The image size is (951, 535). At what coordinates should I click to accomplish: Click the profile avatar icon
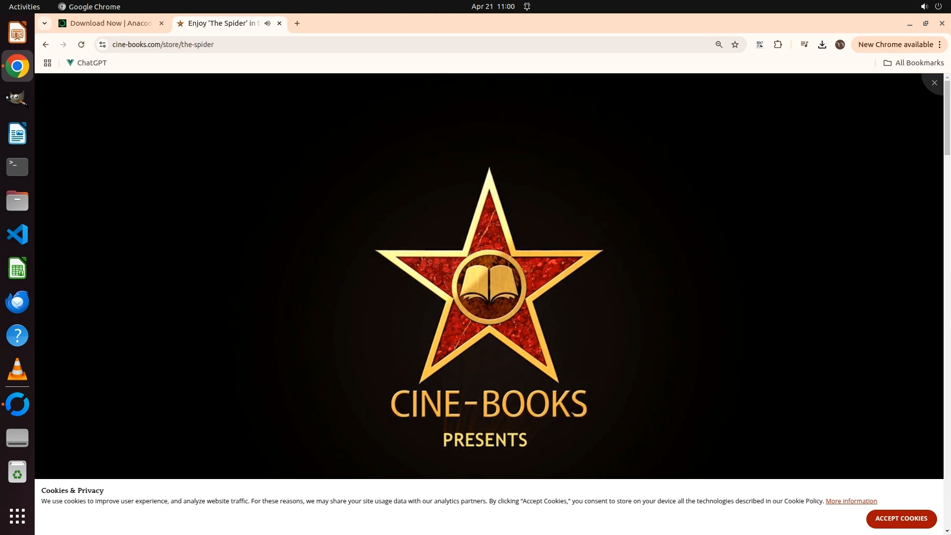[840, 45]
